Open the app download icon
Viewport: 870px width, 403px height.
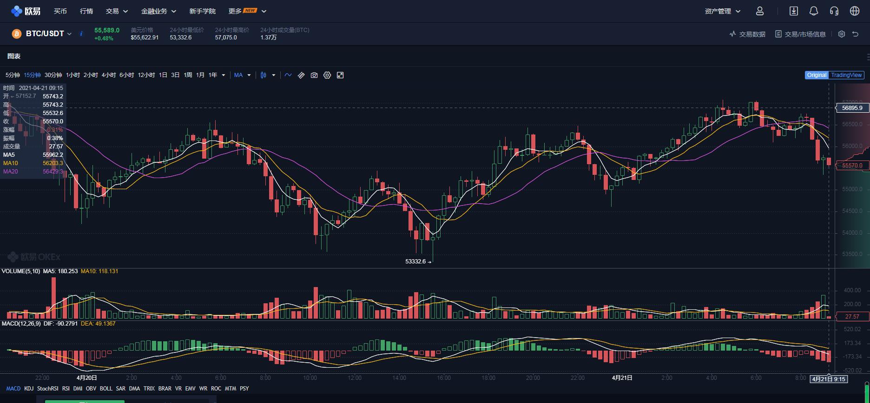pyautogui.click(x=794, y=11)
